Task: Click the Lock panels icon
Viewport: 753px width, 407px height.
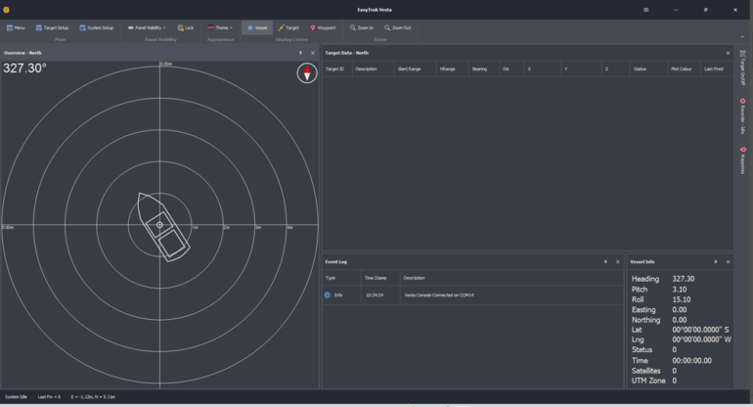Action: (186, 27)
